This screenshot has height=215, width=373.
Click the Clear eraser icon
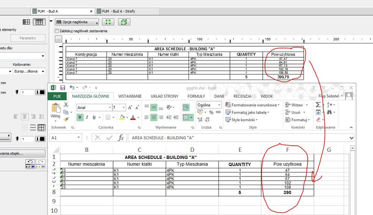[x=318, y=120]
